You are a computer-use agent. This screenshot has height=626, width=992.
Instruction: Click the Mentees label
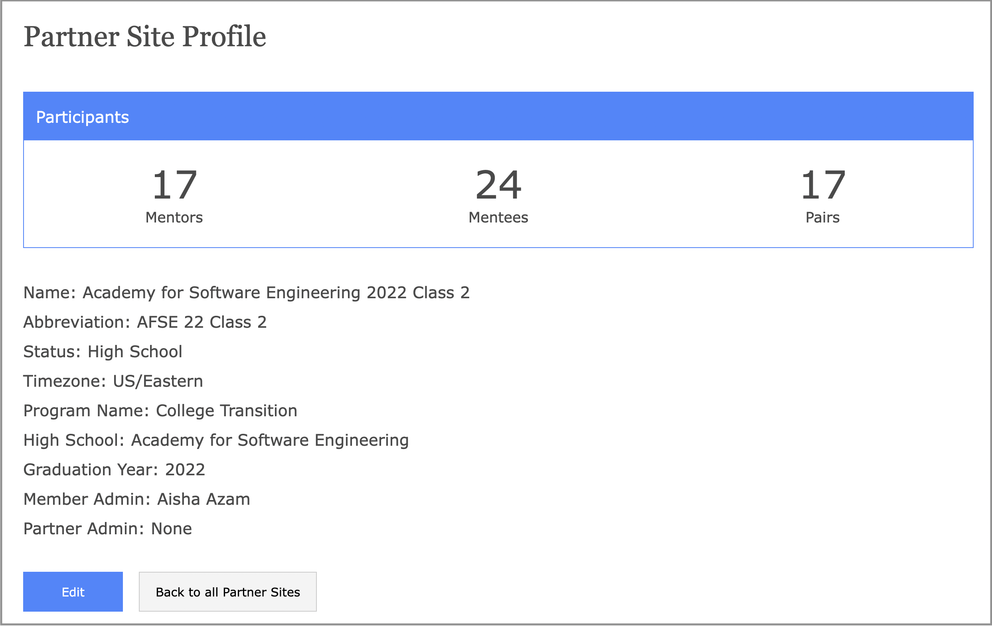498,217
